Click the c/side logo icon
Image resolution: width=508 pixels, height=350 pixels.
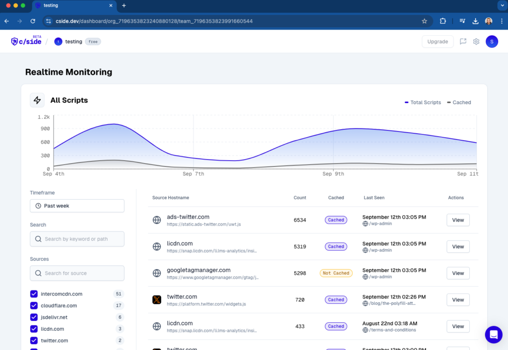click(14, 42)
